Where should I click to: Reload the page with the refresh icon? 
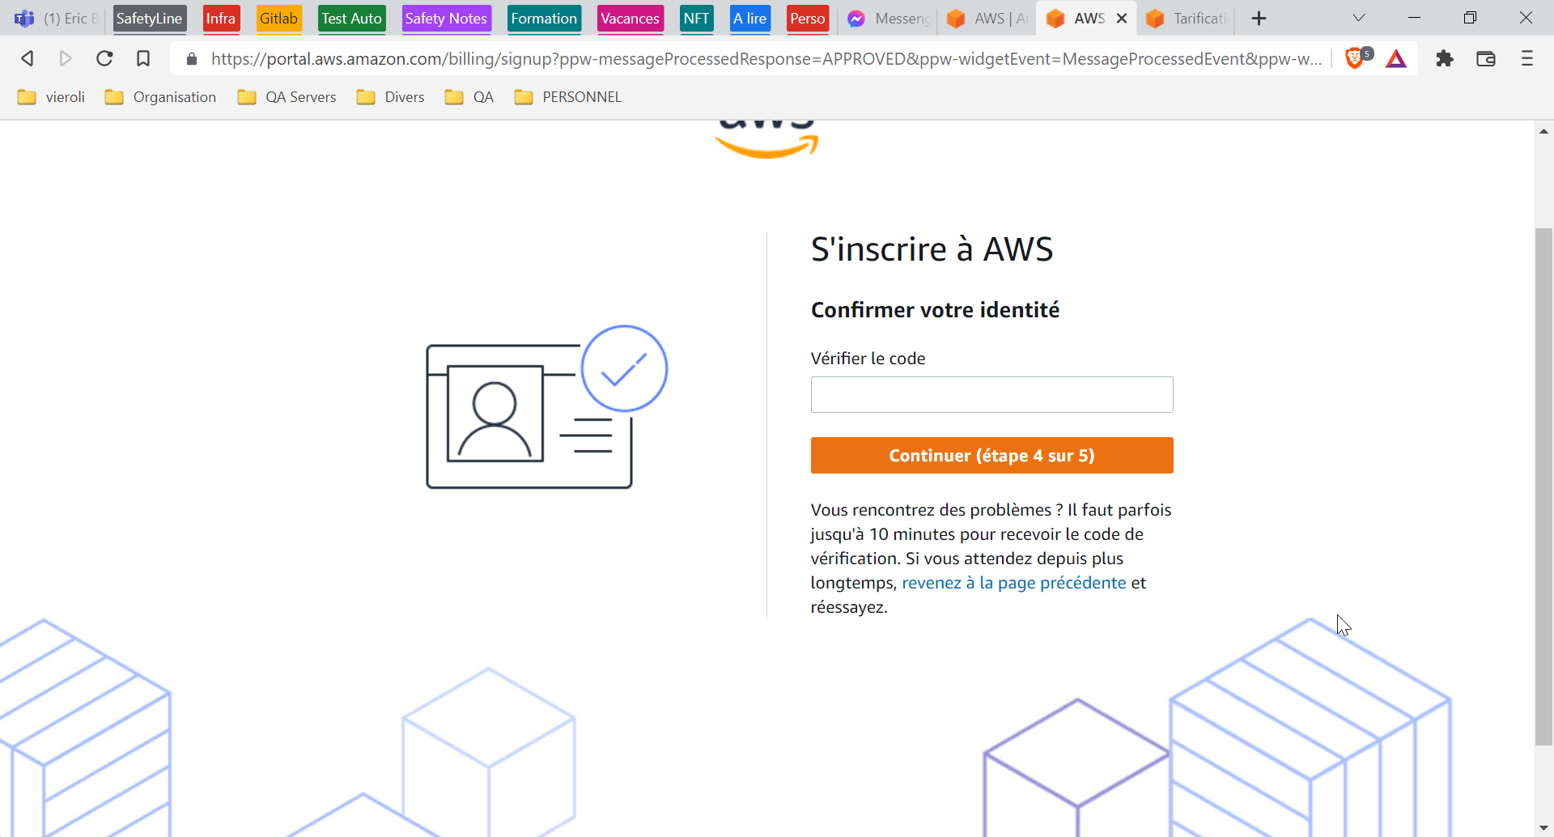[104, 58]
